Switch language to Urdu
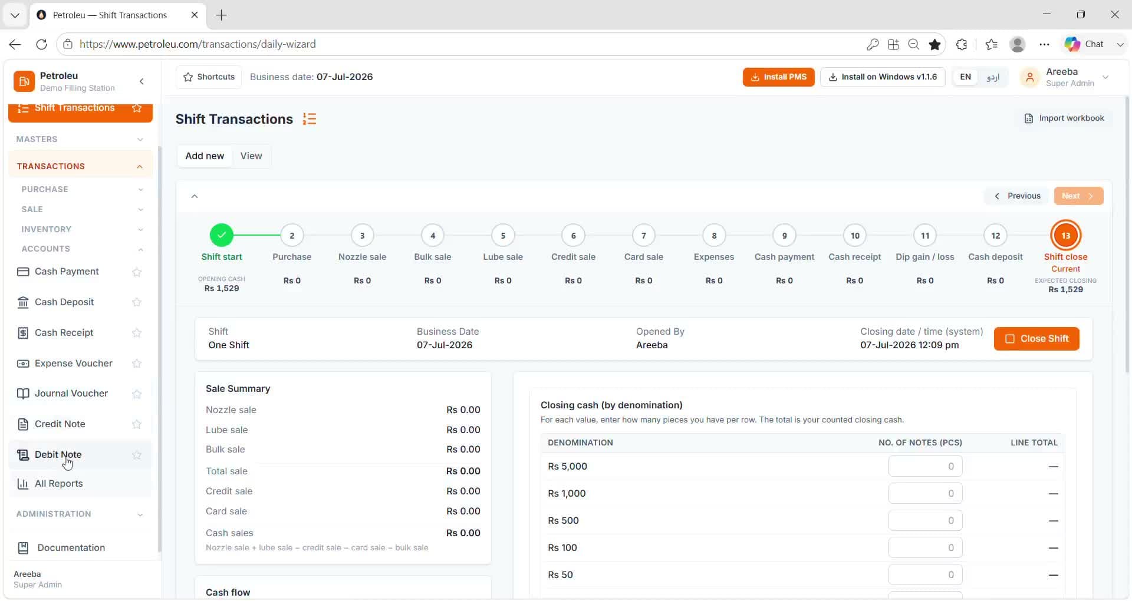This screenshot has width=1132, height=601. click(993, 77)
